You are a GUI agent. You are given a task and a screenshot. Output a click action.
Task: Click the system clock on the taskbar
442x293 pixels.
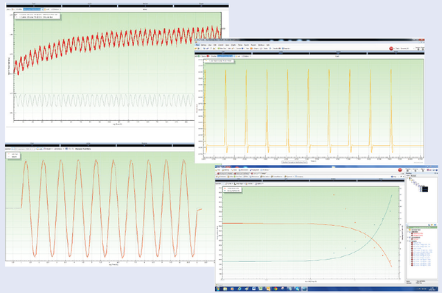point(432,289)
